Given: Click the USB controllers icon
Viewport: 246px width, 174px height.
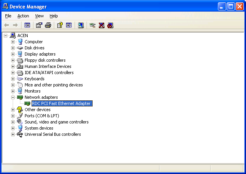Looking at the screenshot, I should [20, 134].
